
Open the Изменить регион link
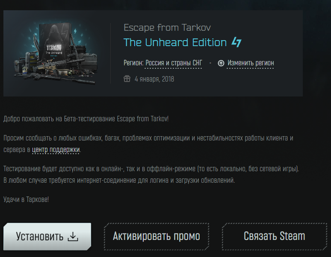click(251, 63)
